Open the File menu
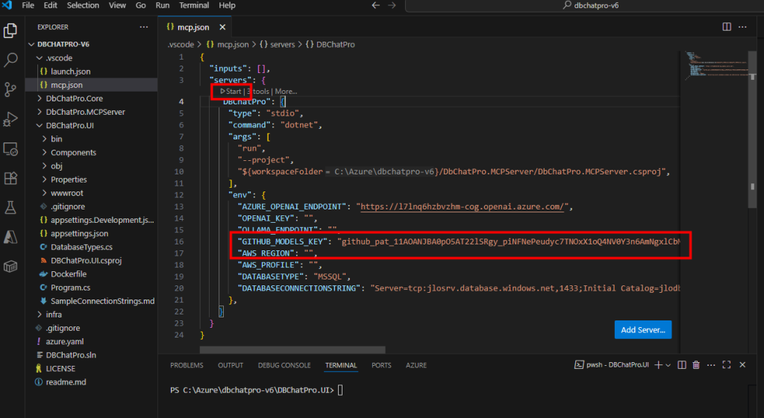This screenshot has width=764, height=418. (x=28, y=5)
